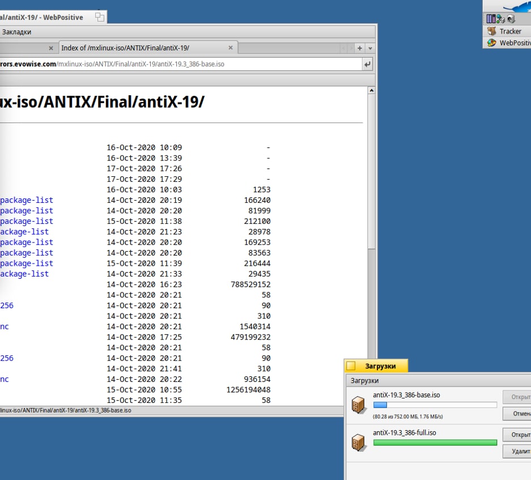Open package-list link with size 83563

point(27,253)
